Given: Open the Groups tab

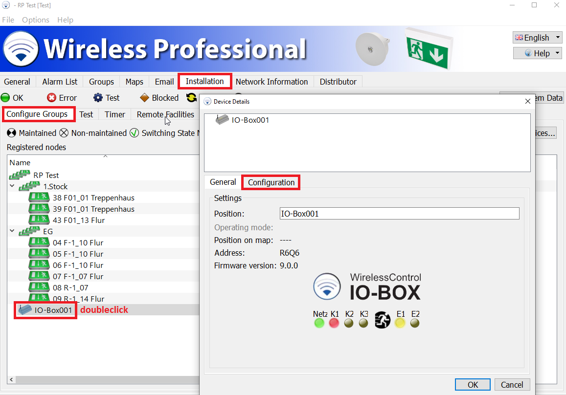Looking at the screenshot, I should pyautogui.click(x=101, y=82).
